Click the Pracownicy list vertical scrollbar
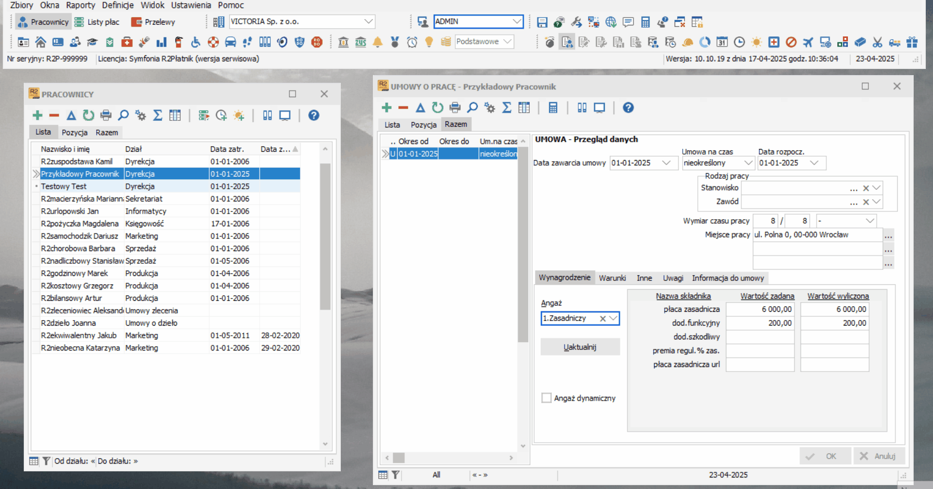Screen dimensions: 933x489 pos(325,237)
